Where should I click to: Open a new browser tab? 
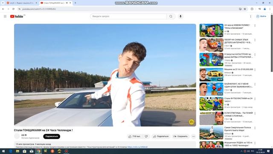[75, 3]
